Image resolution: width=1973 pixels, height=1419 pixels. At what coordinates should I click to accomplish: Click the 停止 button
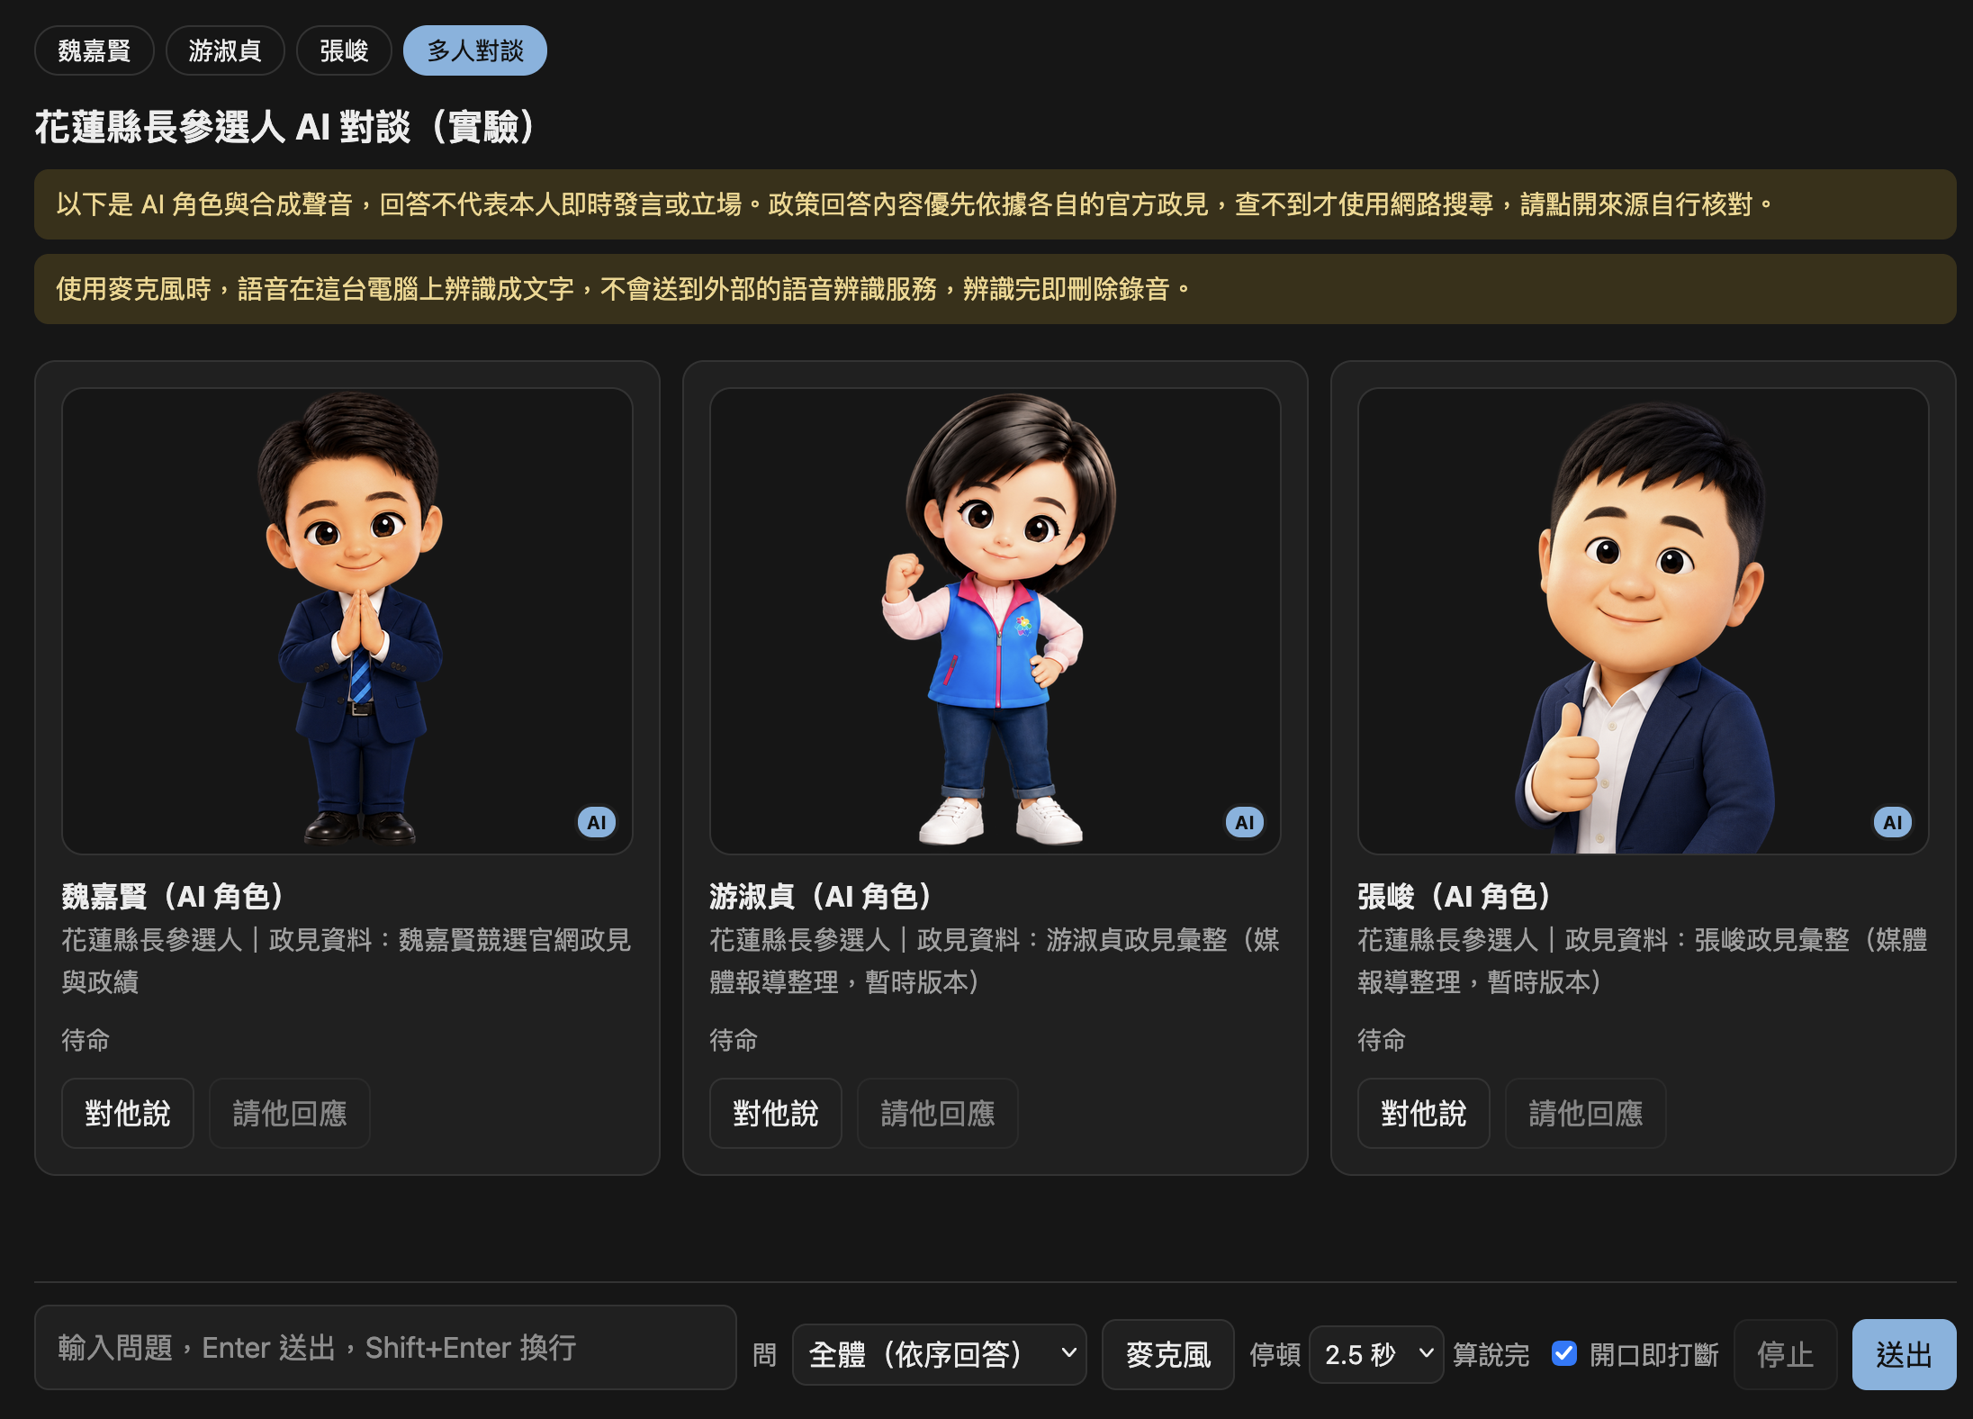coord(1786,1354)
